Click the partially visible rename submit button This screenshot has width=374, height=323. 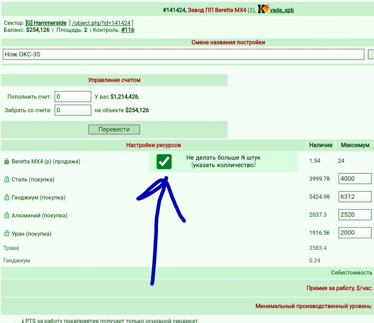coord(371,54)
